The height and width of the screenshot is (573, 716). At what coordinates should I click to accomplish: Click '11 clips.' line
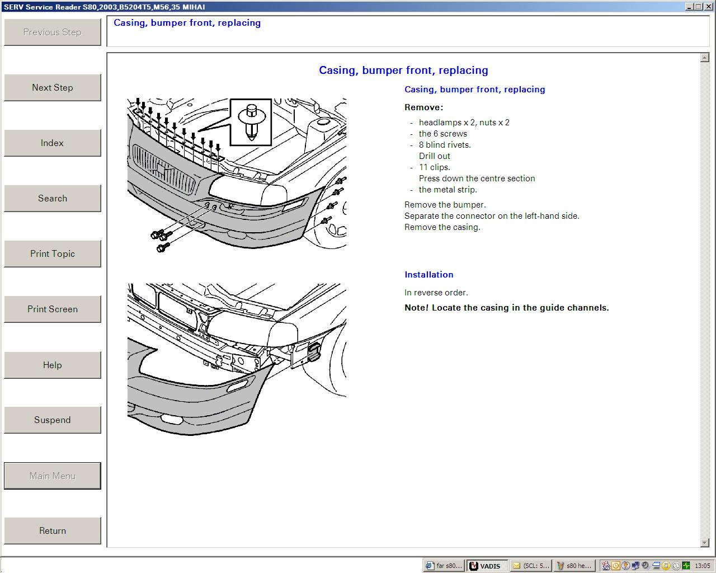coord(435,167)
